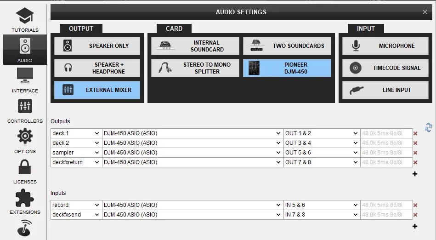The height and width of the screenshot is (240, 436).
Task: Open the Tutorials section
Action: click(25, 19)
